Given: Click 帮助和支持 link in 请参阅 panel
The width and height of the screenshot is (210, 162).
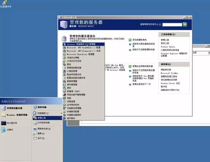Looking at the screenshot, I should 166,70.
